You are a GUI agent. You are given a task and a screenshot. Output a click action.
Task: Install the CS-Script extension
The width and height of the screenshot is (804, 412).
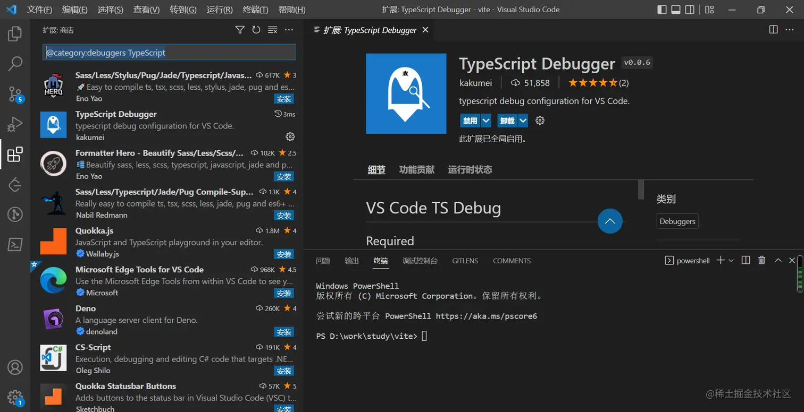click(284, 371)
